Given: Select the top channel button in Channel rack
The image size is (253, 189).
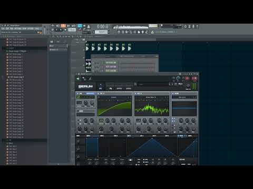Looking at the screenshot, I should coord(111,62).
